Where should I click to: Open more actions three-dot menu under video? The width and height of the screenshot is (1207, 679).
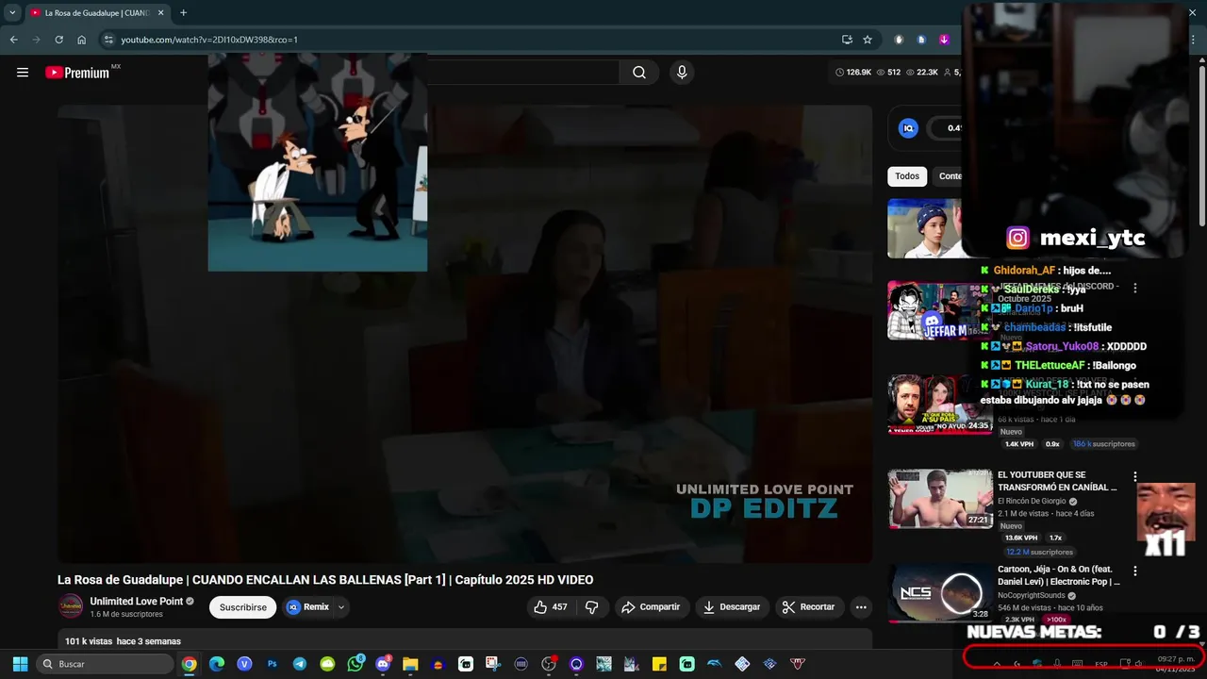coord(861,607)
